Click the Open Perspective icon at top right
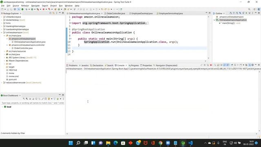Screen dimensions: 261x147 click(x=254, y=9)
